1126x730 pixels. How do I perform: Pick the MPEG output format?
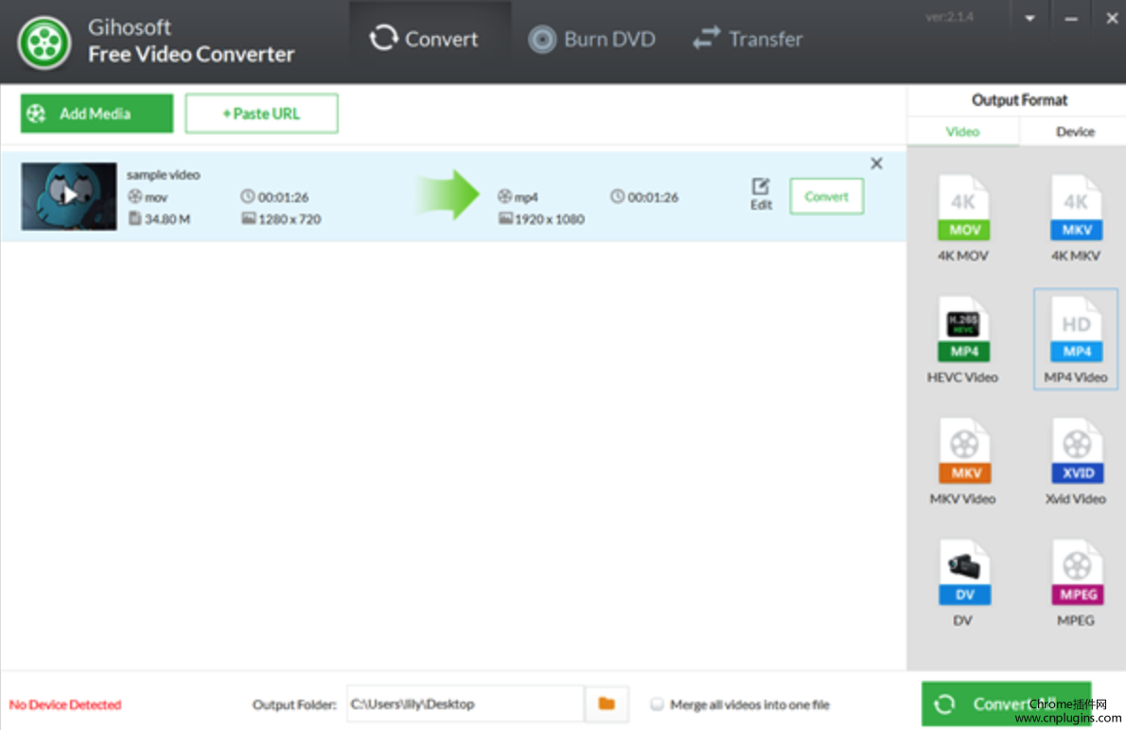pyautogui.click(x=1076, y=582)
